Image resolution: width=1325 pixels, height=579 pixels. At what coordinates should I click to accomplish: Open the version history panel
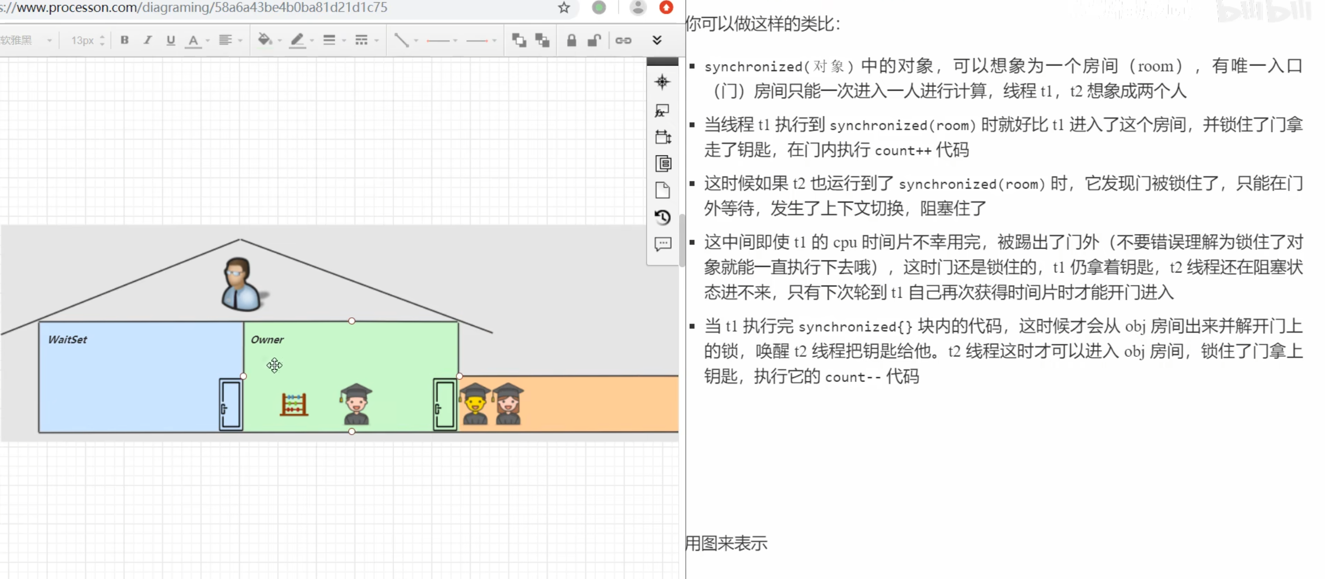[662, 218]
